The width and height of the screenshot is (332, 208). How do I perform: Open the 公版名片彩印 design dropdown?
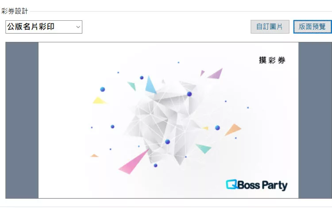44,27
